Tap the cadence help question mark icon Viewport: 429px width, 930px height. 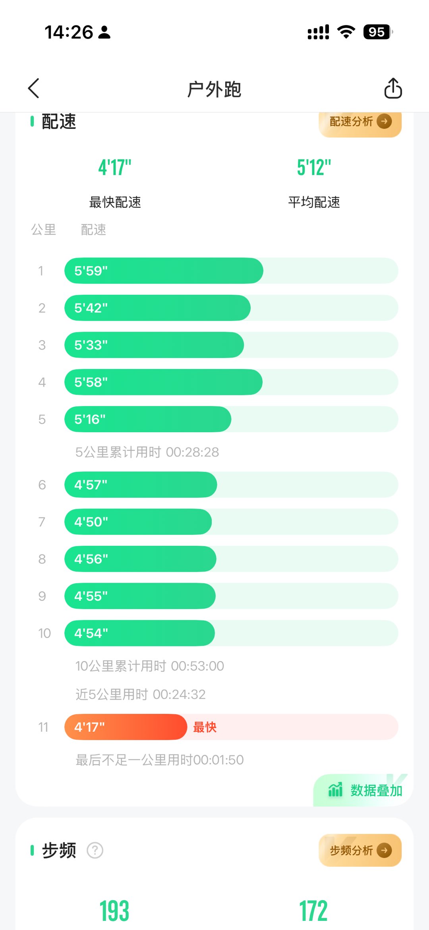coord(95,851)
